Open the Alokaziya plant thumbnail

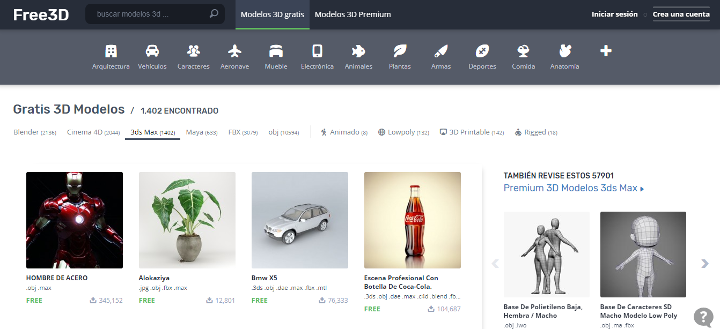tap(187, 220)
